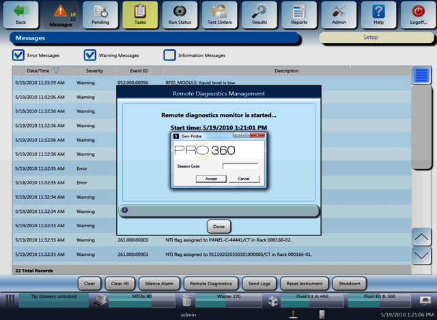Click Done in Remote Diagnostics dialog
Image resolution: width=437 pixels, height=320 pixels.
point(218,227)
